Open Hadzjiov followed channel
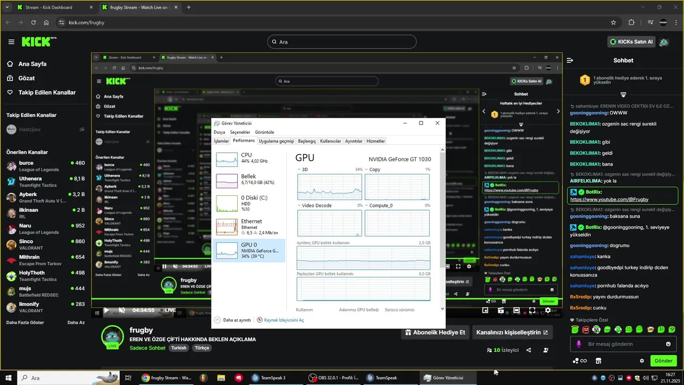684x385 pixels. tap(45, 129)
